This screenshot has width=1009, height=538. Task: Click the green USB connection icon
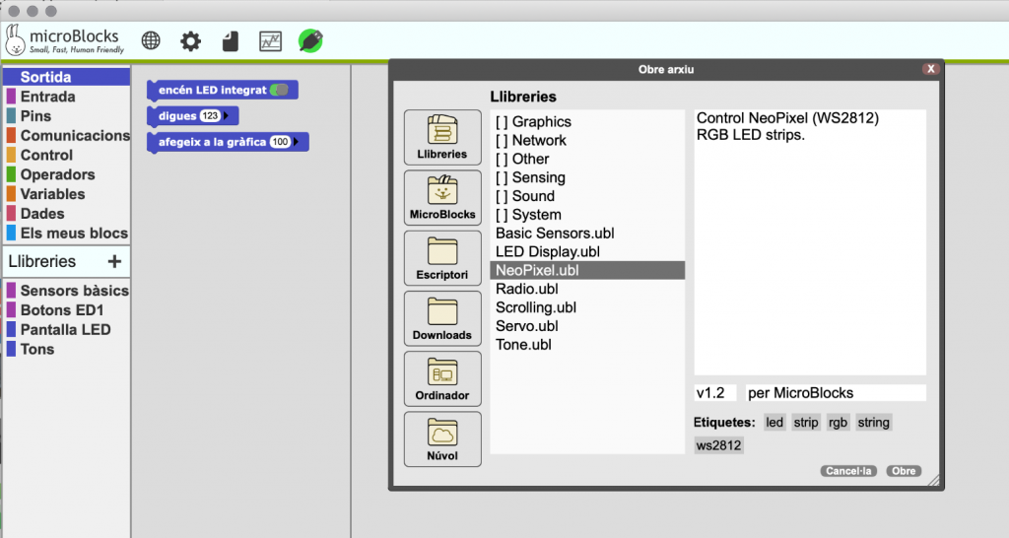[310, 41]
